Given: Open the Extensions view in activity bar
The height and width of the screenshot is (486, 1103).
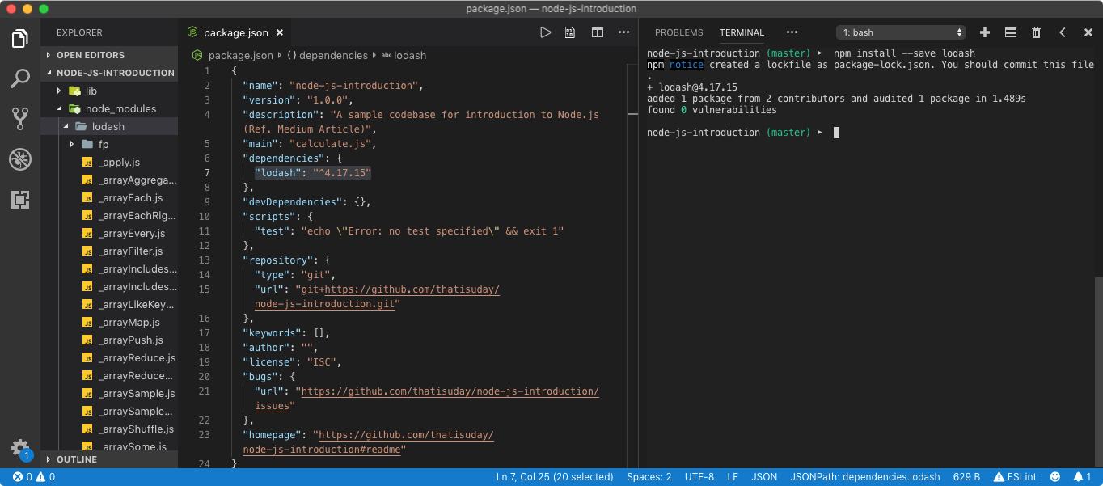Looking at the screenshot, I should 20,200.
